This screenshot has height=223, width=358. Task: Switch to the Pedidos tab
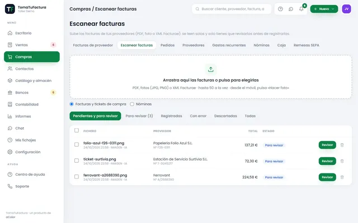point(167,45)
